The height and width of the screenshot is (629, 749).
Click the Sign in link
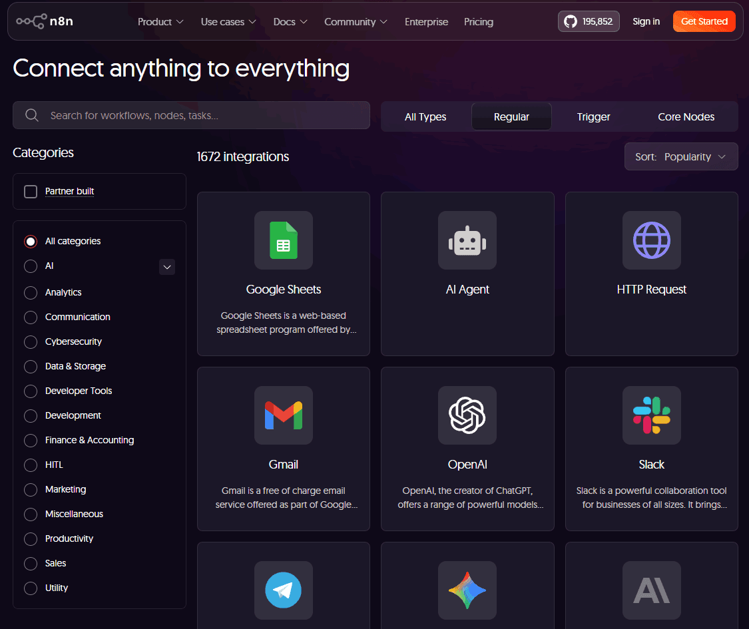click(x=646, y=21)
